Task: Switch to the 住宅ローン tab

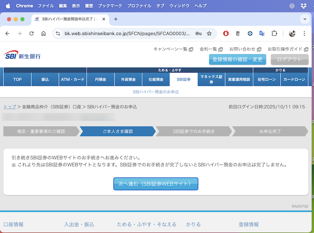Action: [x=267, y=79]
